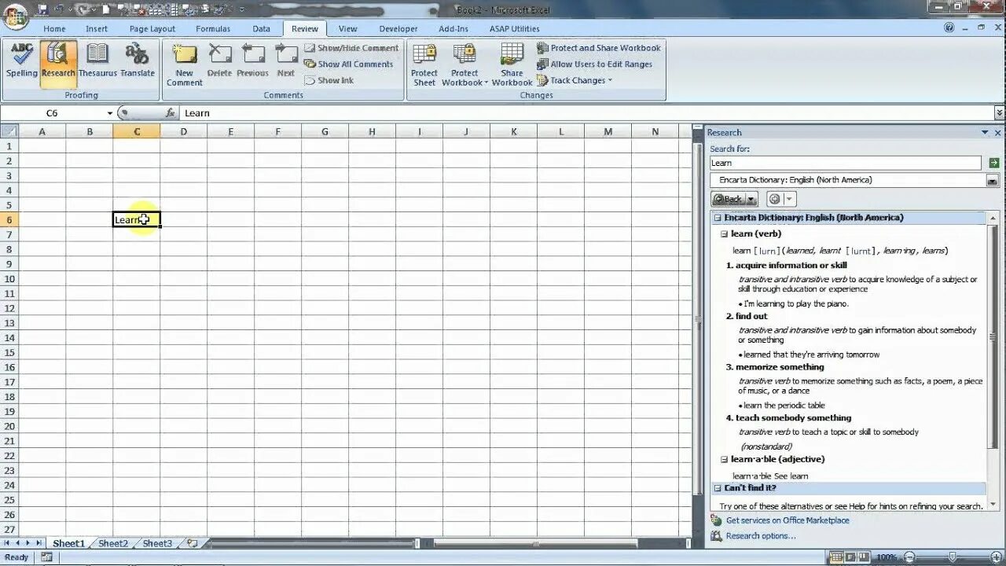Image resolution: width=1006 pixels, height=566 pixels.
Task: Click the Zoom In plus button
Action: point(995,557)
